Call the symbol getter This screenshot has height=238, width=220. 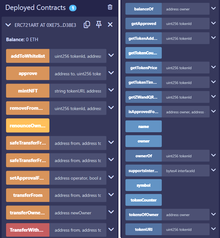click(x=143, y=185)
